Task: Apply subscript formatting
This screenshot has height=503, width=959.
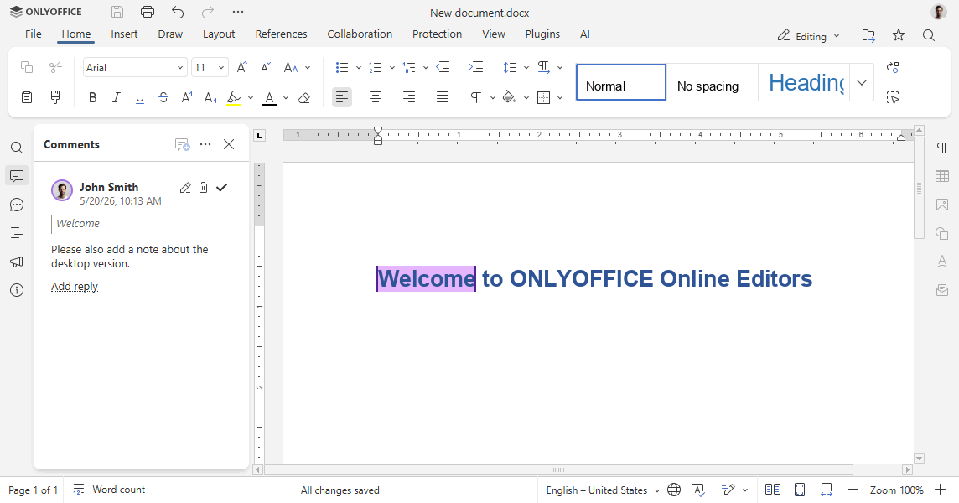Action: pos(210,97)
